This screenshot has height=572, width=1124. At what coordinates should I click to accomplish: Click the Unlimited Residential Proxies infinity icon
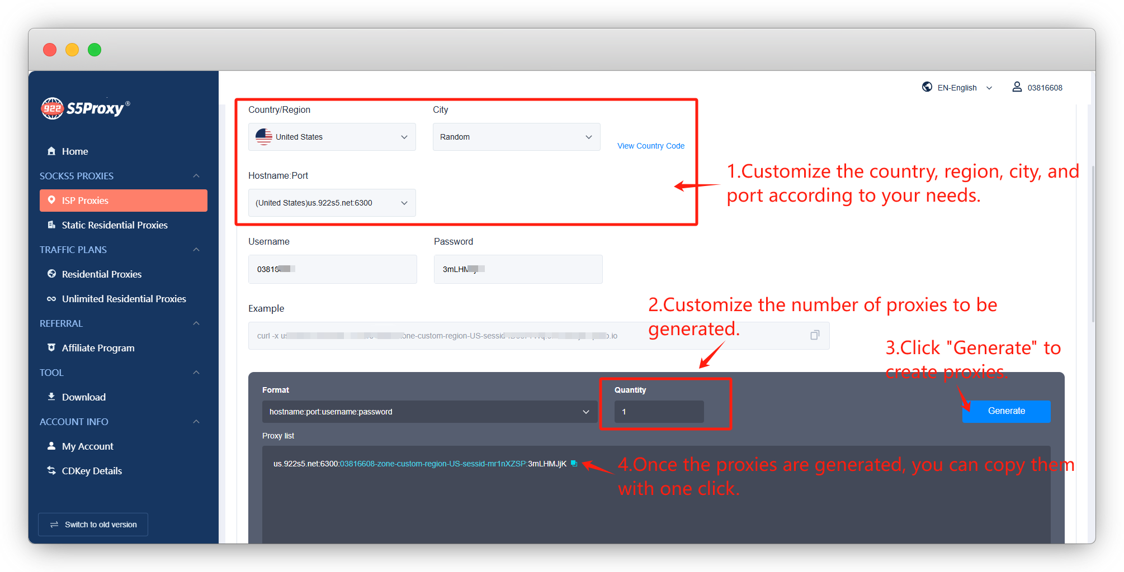(52, 298)
